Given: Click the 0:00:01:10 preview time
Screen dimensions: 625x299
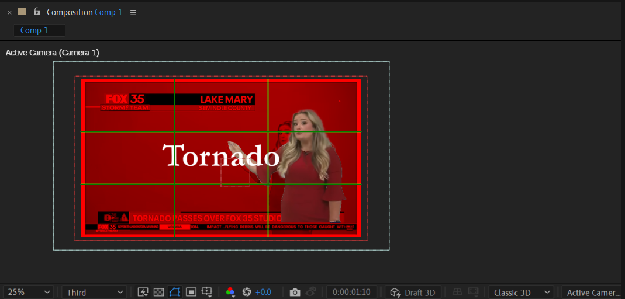Looking at the screenshot, I should 351,293.
